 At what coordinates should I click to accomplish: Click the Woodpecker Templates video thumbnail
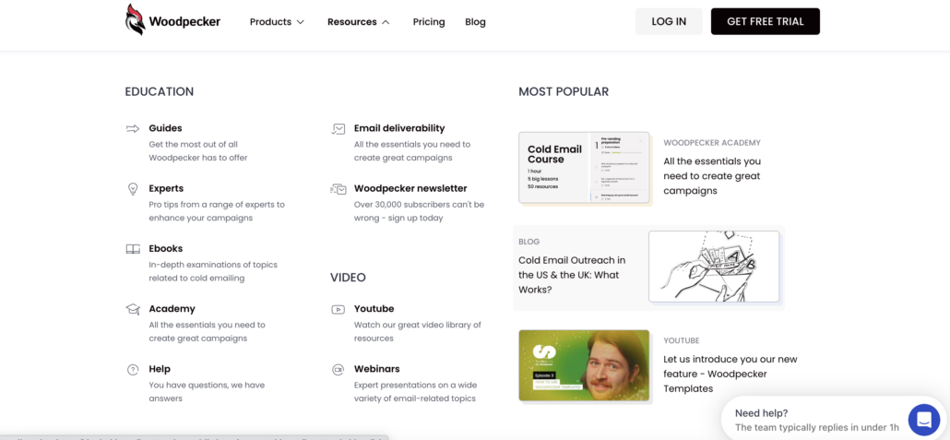point(584,365)
